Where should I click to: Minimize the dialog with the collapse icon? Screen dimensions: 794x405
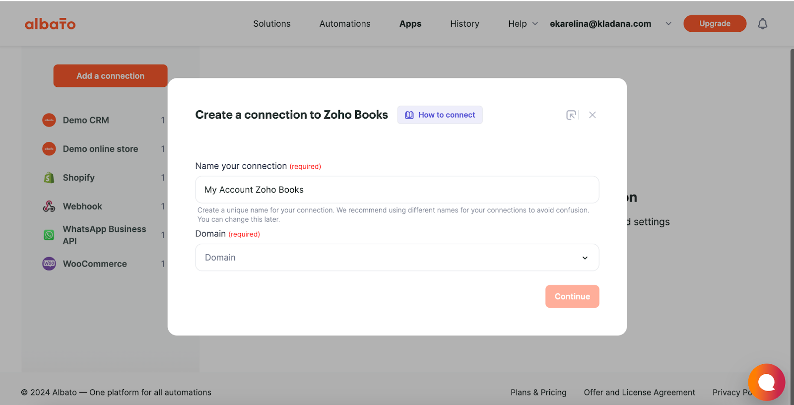571,115
